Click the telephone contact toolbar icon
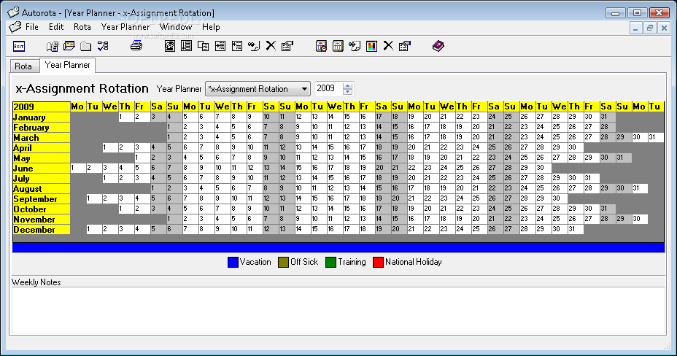The width and height of the screenshot is (677, 356). point(170,46)
